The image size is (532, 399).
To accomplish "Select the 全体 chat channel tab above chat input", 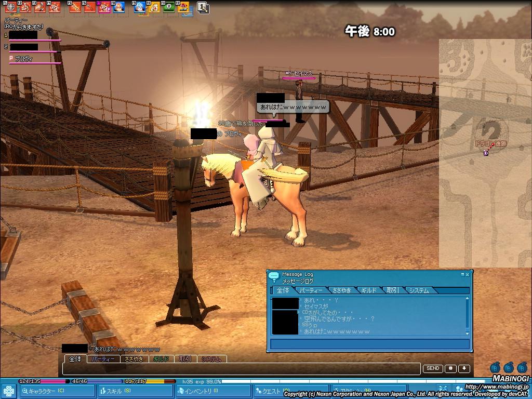I will (x=75, y=359).
